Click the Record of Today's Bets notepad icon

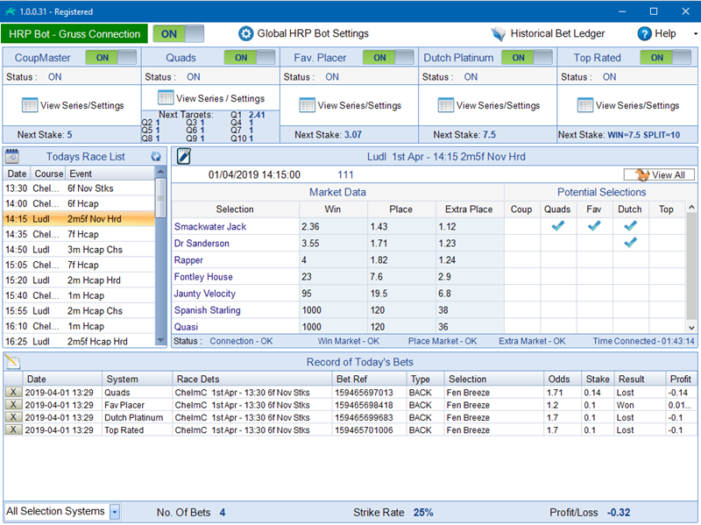13,362
